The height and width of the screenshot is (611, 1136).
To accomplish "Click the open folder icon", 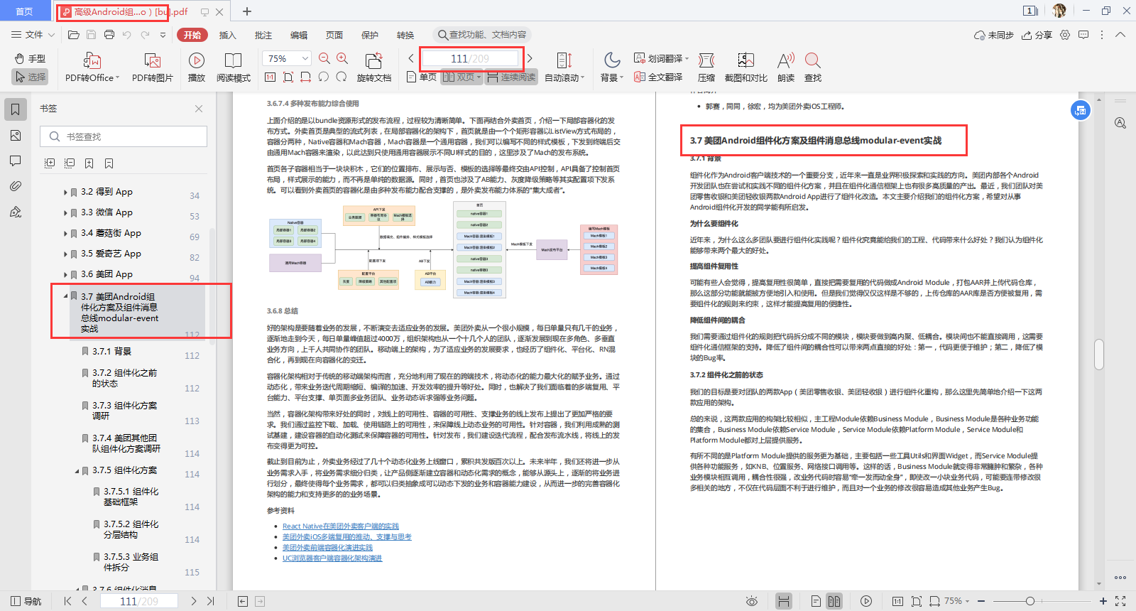I will [x=73, y=34].
